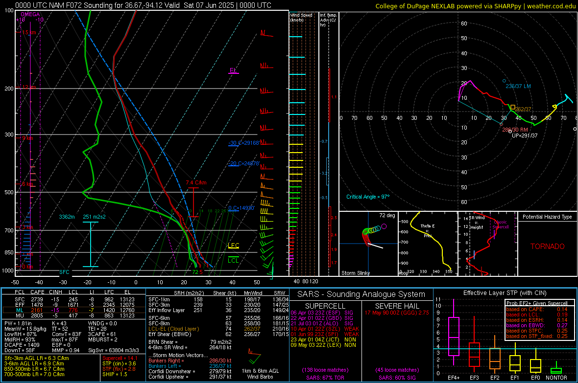578x383 pixels.
Task: Click the '3362m' effective inflow label
Action: [x=67, y=217]
